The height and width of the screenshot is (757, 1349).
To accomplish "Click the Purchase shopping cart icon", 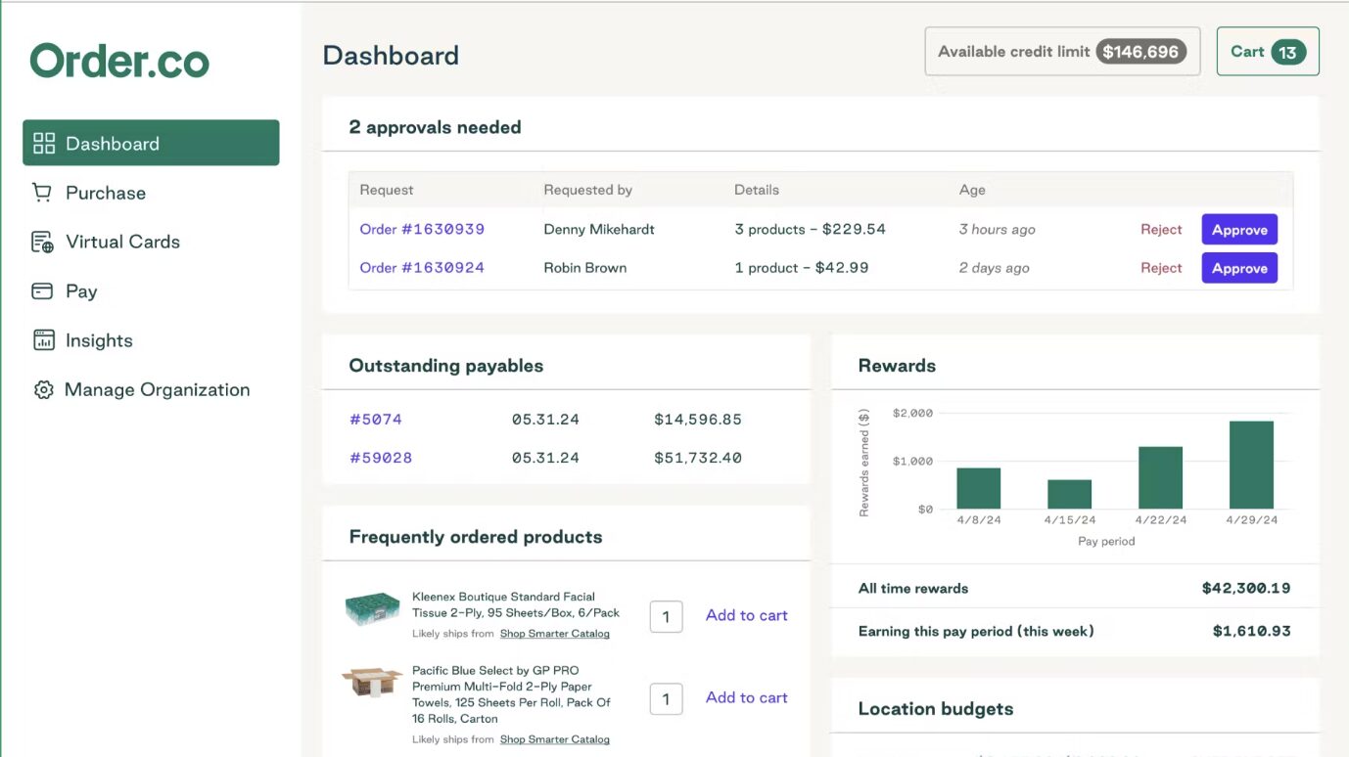I will tap(42, 193).
